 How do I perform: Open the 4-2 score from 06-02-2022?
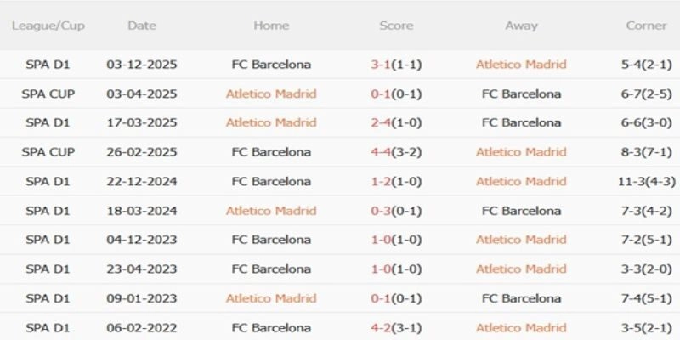point(396,328)
